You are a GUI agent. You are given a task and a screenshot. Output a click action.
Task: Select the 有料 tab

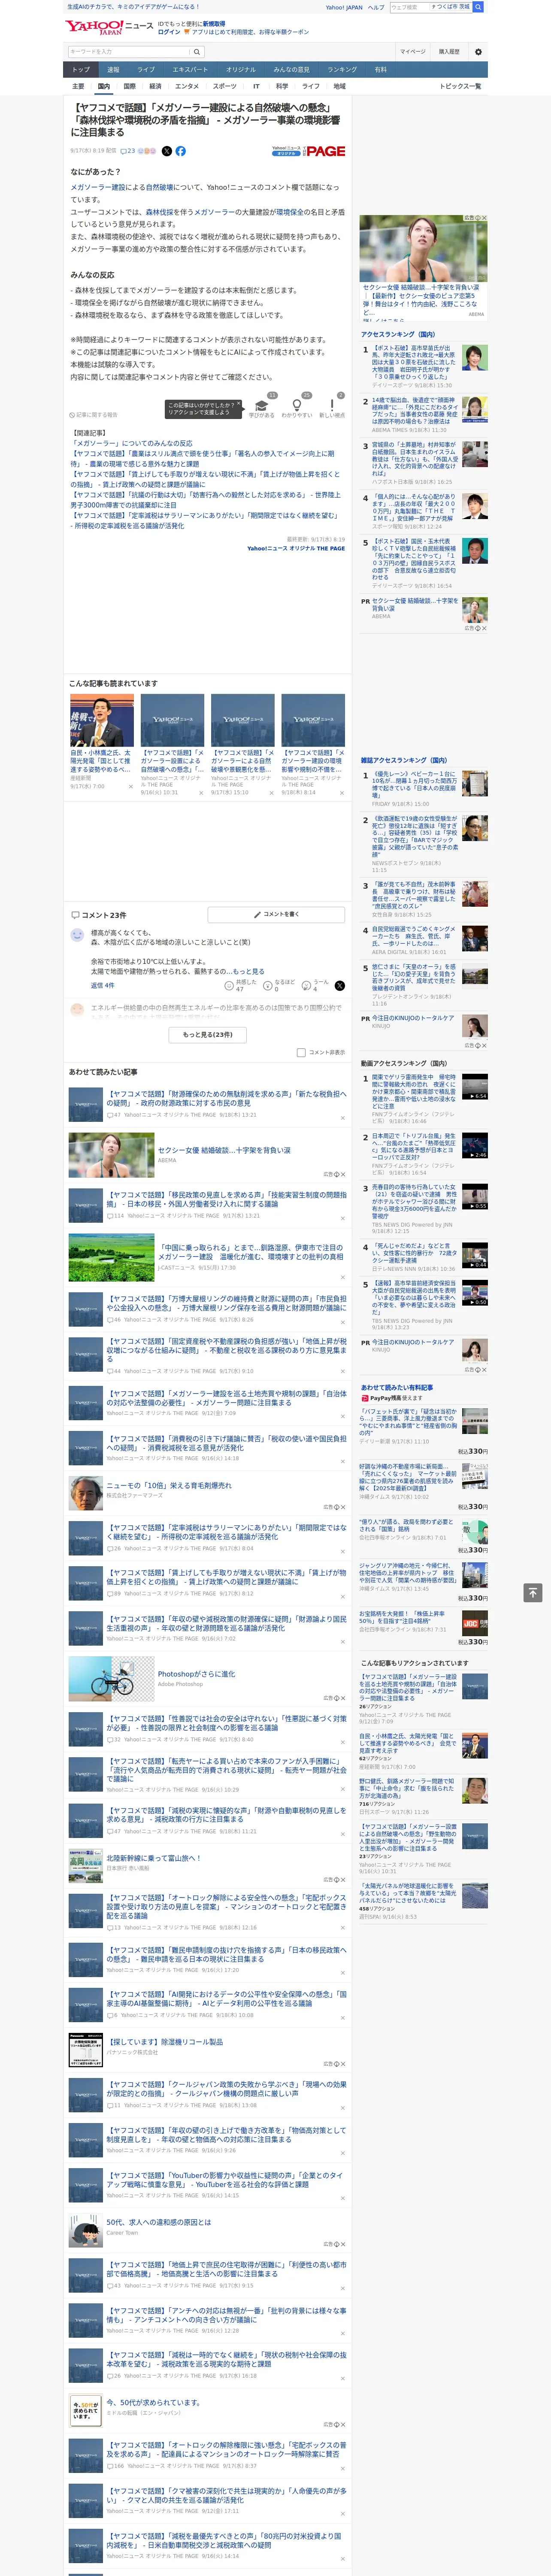click(380, 70)
